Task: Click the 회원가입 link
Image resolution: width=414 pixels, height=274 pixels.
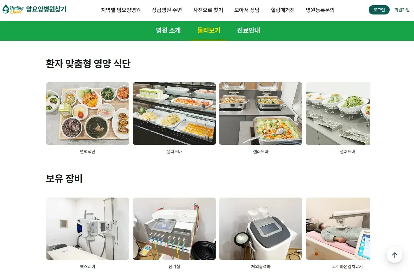Action: pos(402,10)
